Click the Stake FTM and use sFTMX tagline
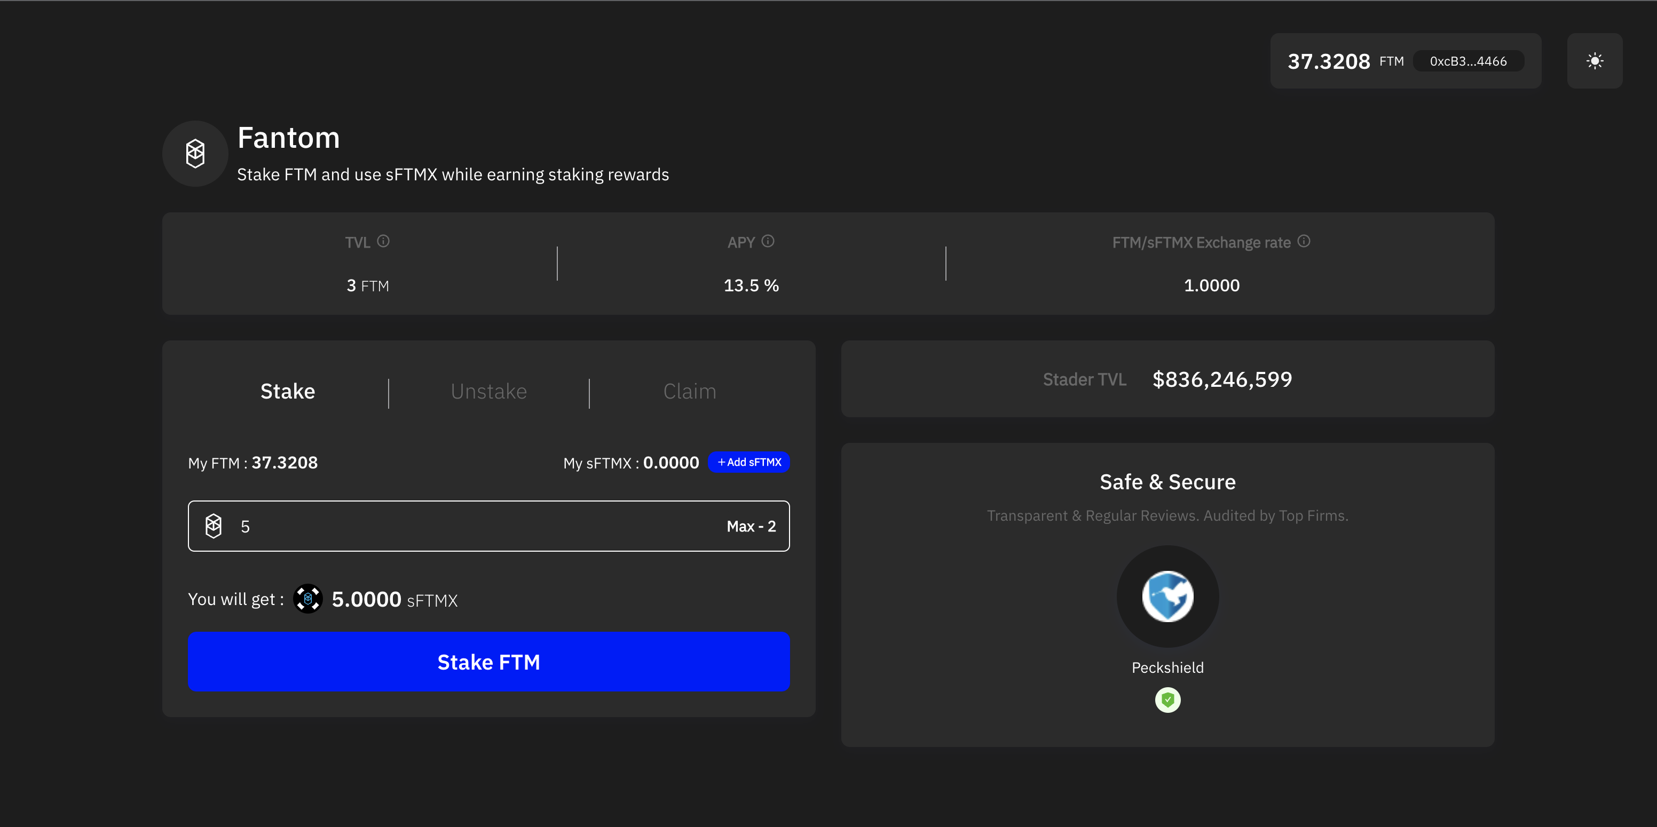1657x827 pixels. 453,174
